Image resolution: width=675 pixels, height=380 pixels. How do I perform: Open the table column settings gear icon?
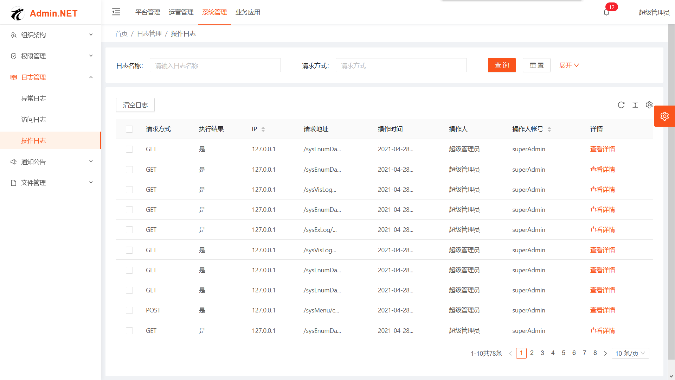[649, 105]
